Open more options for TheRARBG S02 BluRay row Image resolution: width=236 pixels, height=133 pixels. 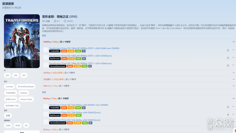(x=233, y=107)
